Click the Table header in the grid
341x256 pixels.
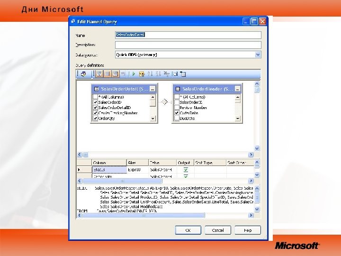click(162, 163)
